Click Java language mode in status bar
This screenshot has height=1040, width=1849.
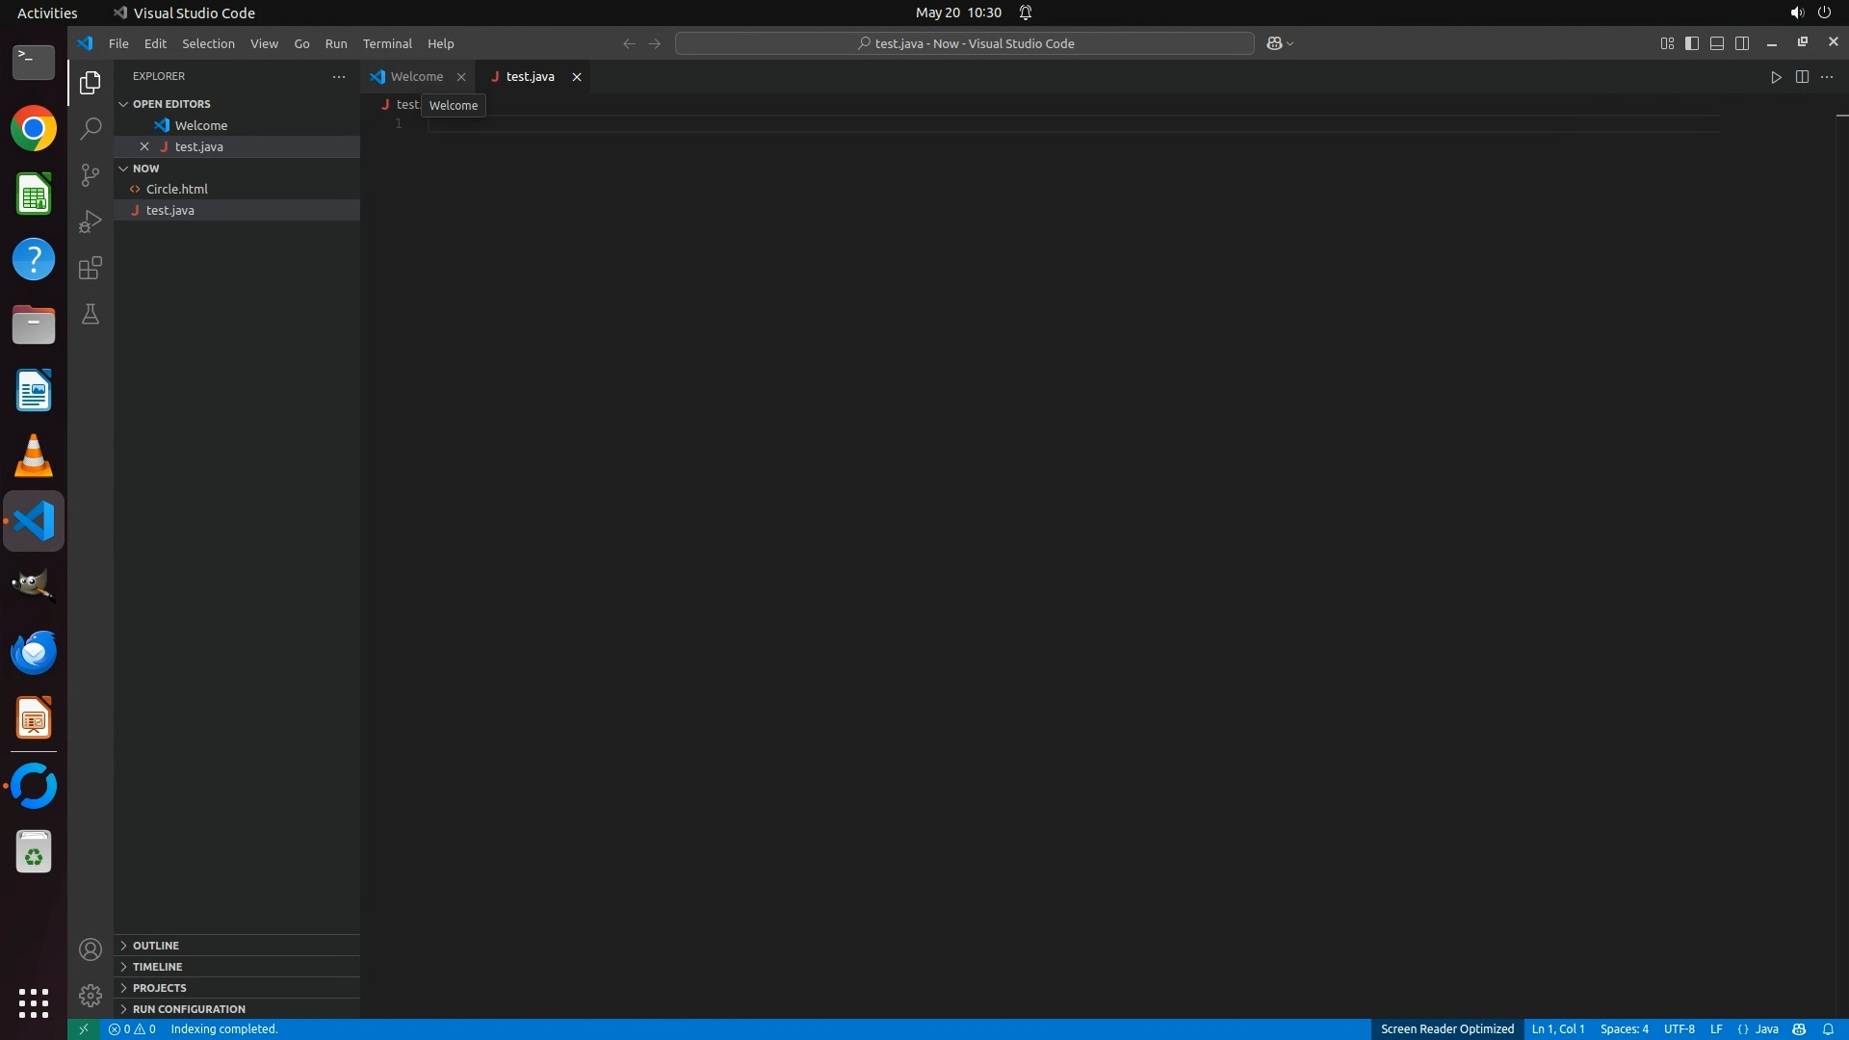point(1766,1029)
